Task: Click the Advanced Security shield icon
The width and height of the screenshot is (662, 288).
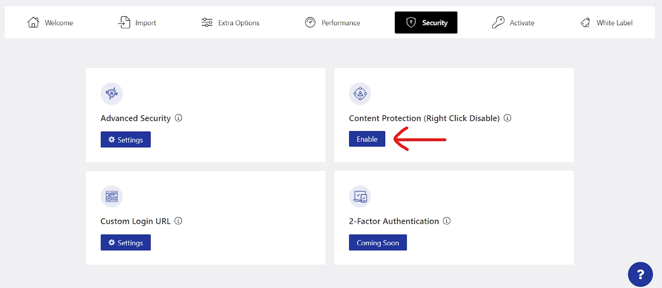Action: click(x=112, y=94)
